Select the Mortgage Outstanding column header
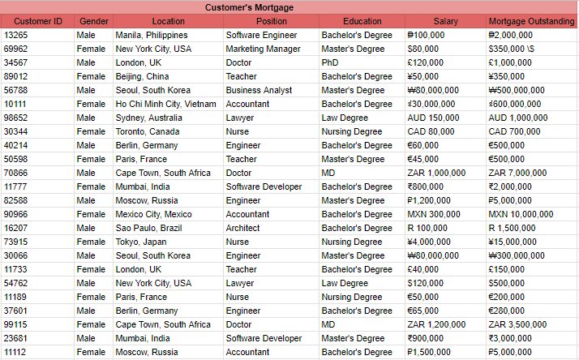The image size is (579, 360). (531, 21)
